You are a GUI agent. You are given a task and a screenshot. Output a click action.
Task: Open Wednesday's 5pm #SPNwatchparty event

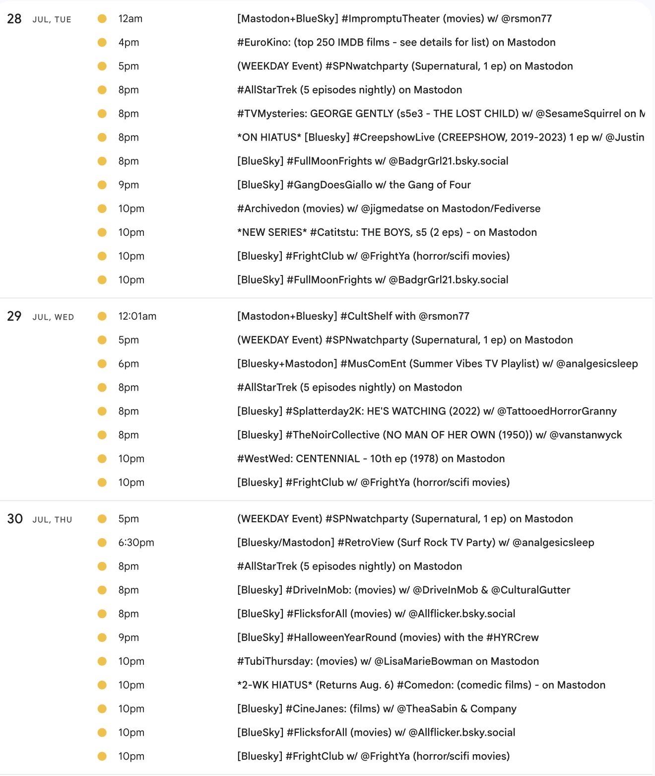[405, 341]
